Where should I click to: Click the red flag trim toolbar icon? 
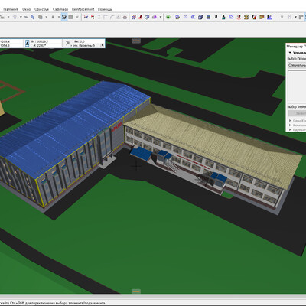[x=93, y=17]
